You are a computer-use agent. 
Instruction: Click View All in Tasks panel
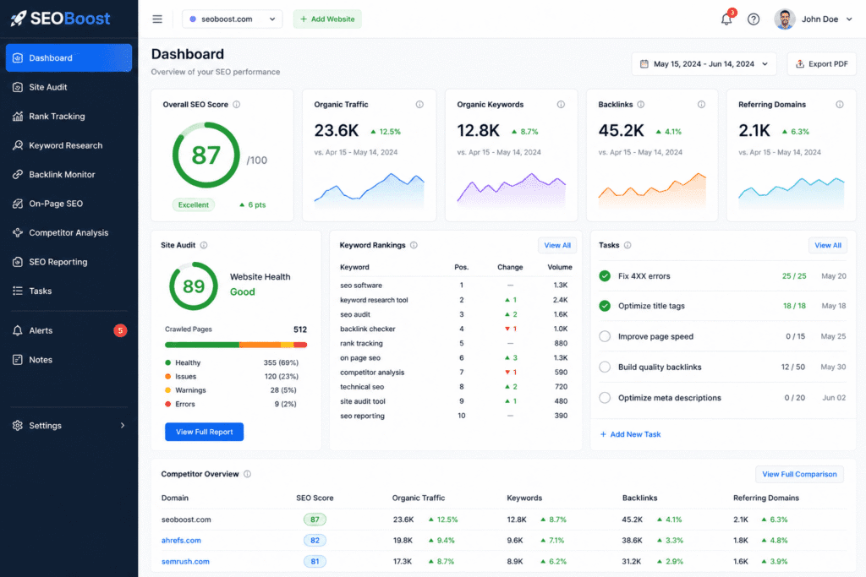coord(828,246)
